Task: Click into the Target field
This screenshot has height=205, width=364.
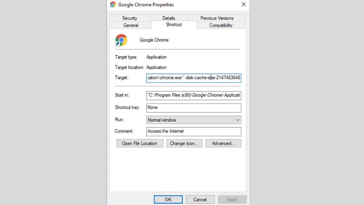Action: (194, 78)
